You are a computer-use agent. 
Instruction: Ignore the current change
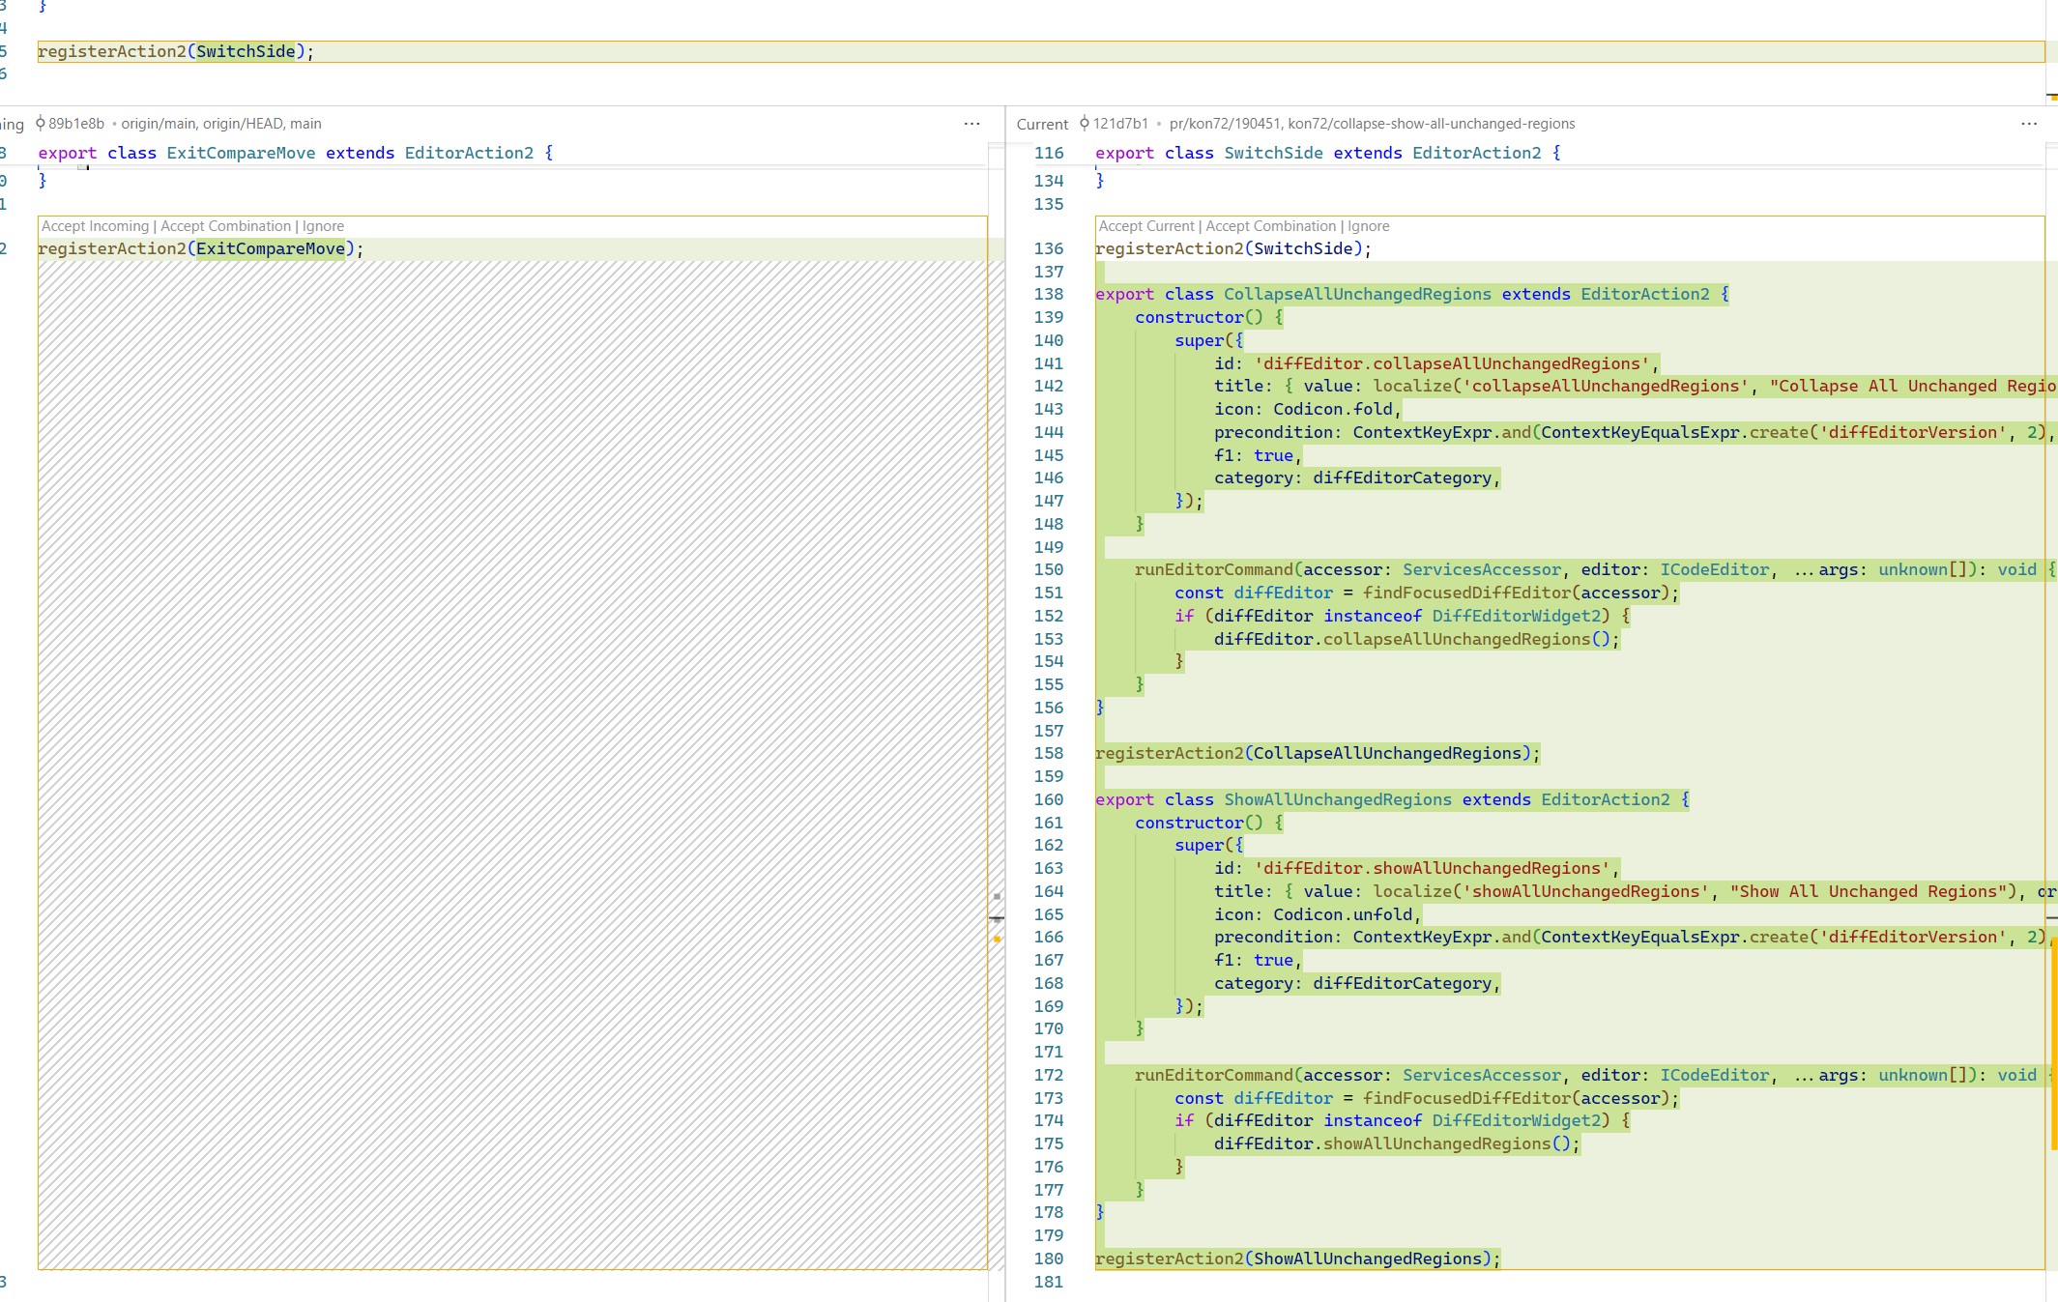(1371, 225)
